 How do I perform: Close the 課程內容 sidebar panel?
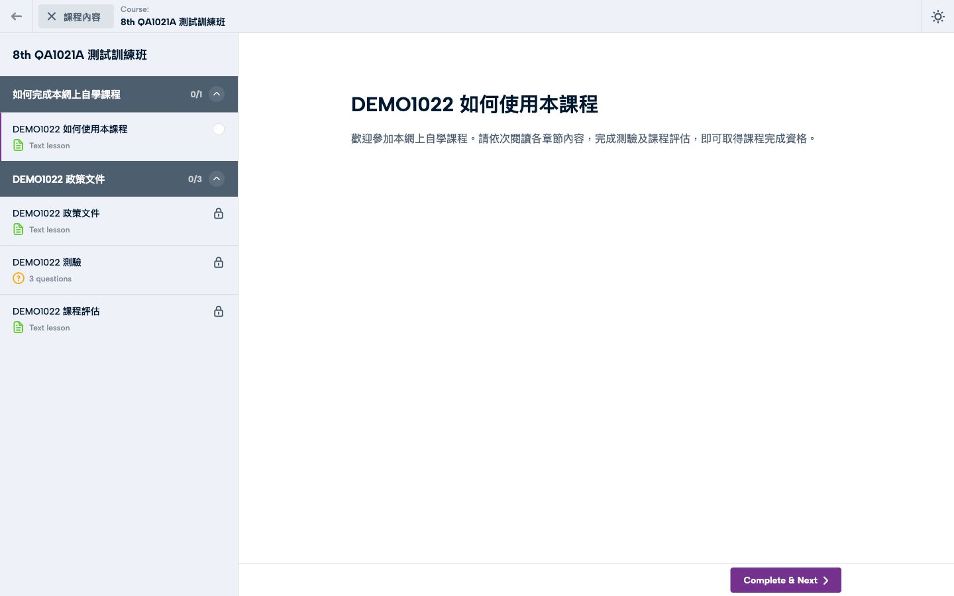pos(76,17)
